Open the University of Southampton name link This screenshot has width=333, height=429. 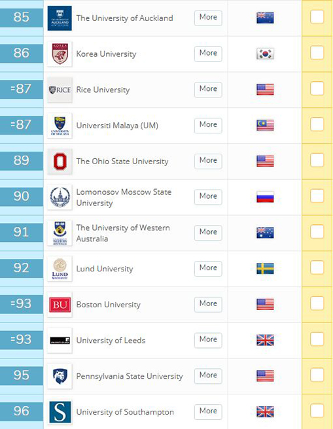(125, 412)
